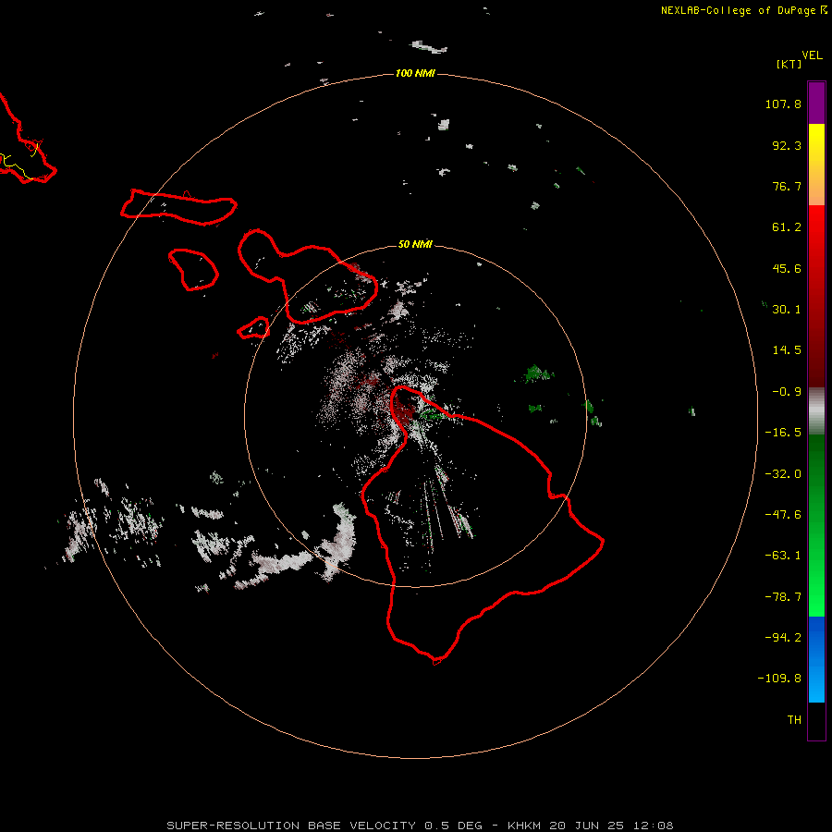Select the -0.9 legend value
Screen dimensions: 832x832
click(787, 392)
